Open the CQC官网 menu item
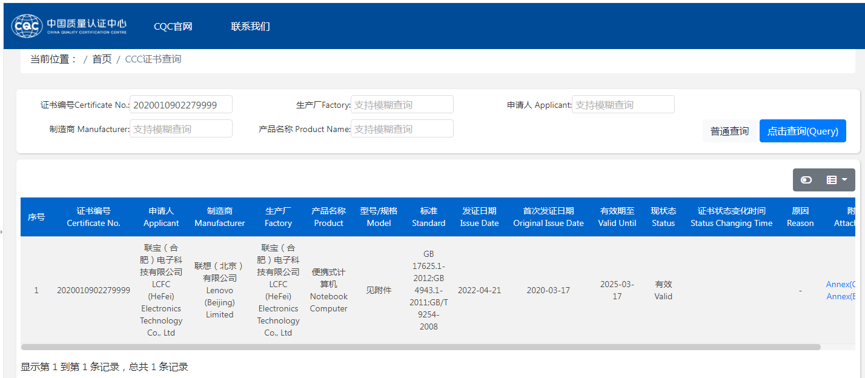Screen dimensions: 865x378 173,27
